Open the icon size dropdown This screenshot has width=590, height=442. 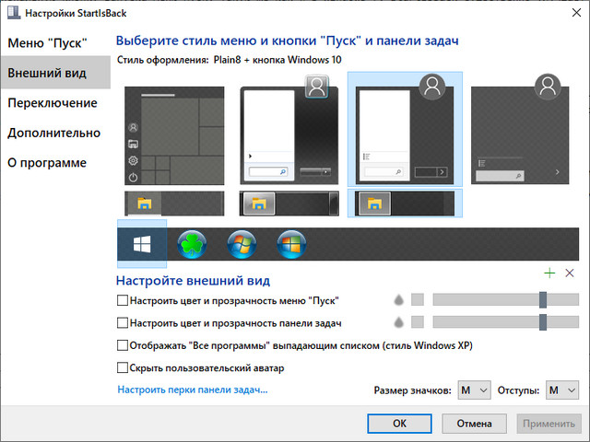(x=474, y=390)
